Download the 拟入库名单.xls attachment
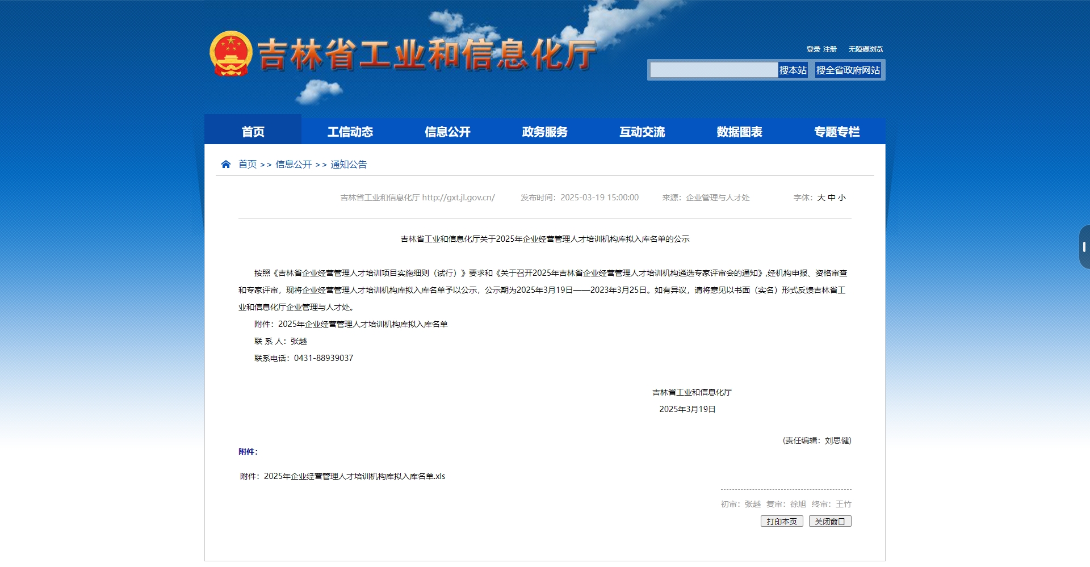This screenshot has width=1090, height=567. click(x=354, y=476)
